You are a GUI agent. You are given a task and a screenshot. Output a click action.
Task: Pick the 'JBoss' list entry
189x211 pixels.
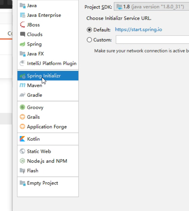tap(33, 25)
